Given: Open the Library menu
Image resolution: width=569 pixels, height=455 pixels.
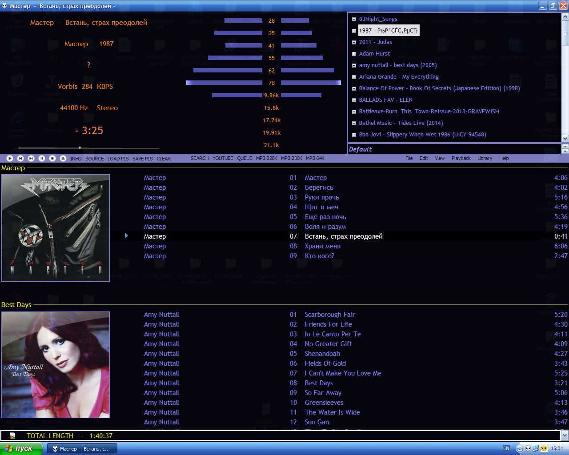Looking at the screenshot, I should pos(485,158).
